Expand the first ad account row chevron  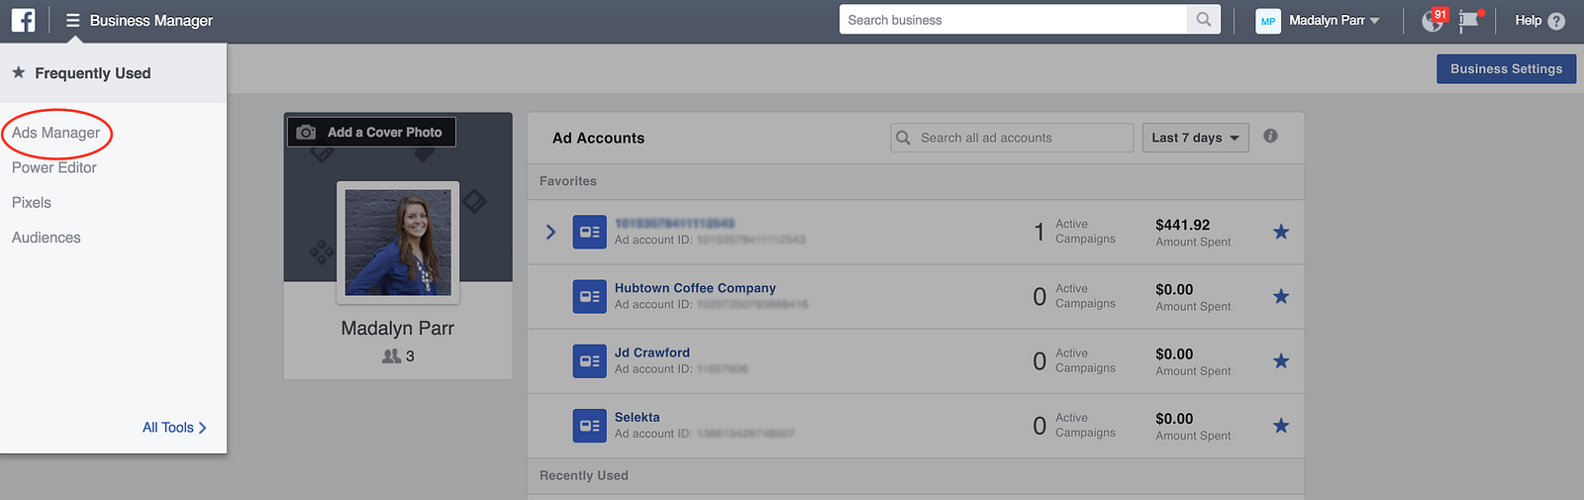[551, 232]
